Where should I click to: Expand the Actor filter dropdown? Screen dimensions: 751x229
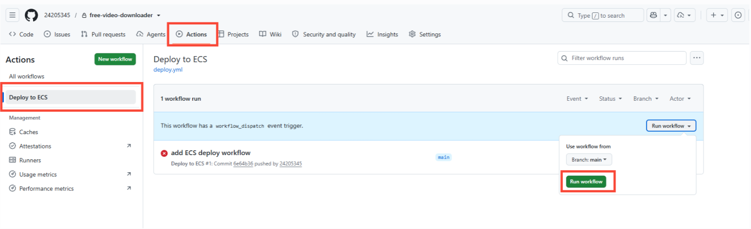point(680,99)
